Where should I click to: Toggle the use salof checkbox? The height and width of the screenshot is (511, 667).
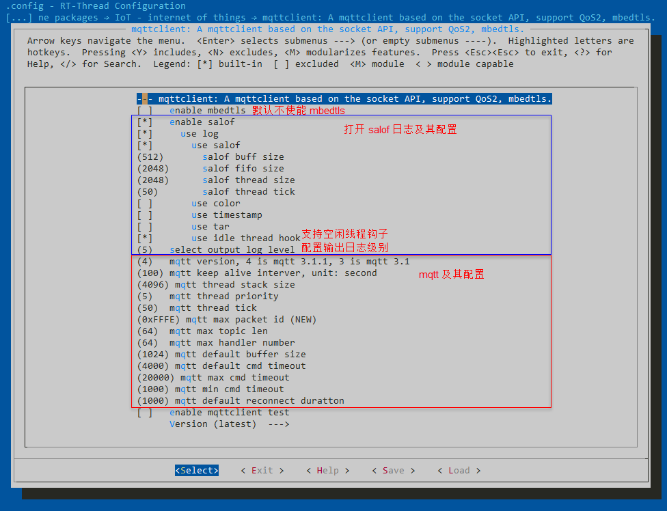tap(145, 146)
